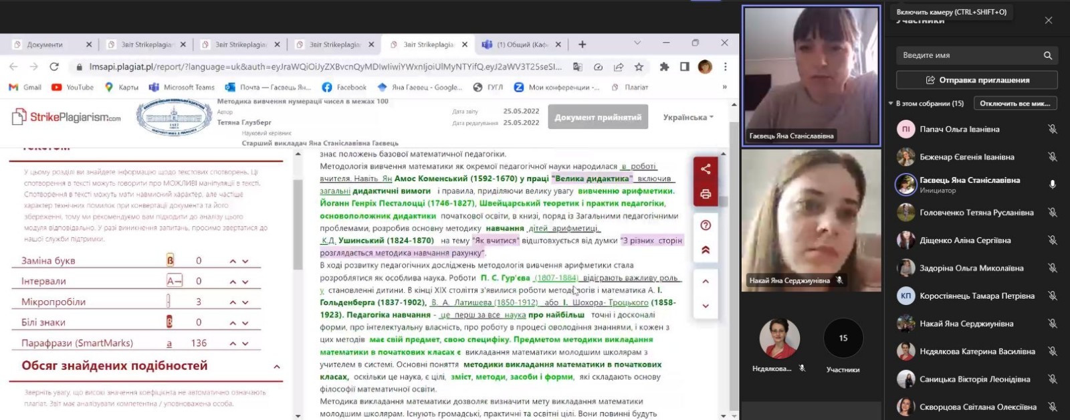The height and width of the screenshot is (420, 1070).
Task: Open the Gmail bookmark
Action: tap(25, 87)
